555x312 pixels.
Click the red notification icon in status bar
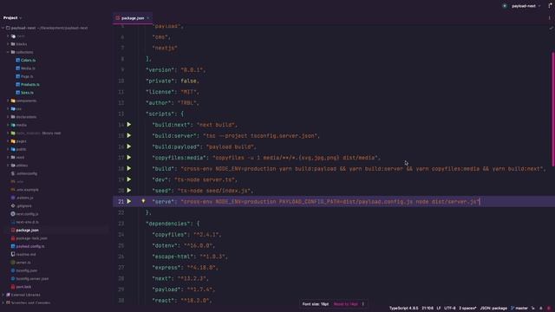click(549, 309)
